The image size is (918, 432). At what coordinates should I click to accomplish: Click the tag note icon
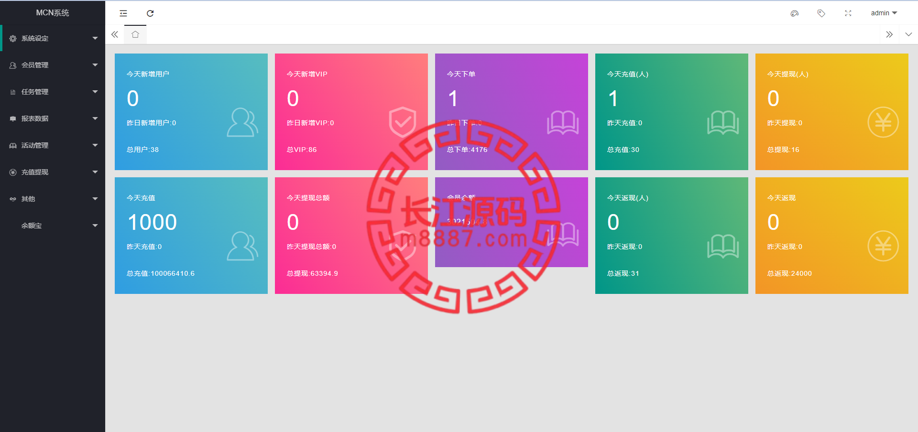pyautogui.click(x=821, y=13)
